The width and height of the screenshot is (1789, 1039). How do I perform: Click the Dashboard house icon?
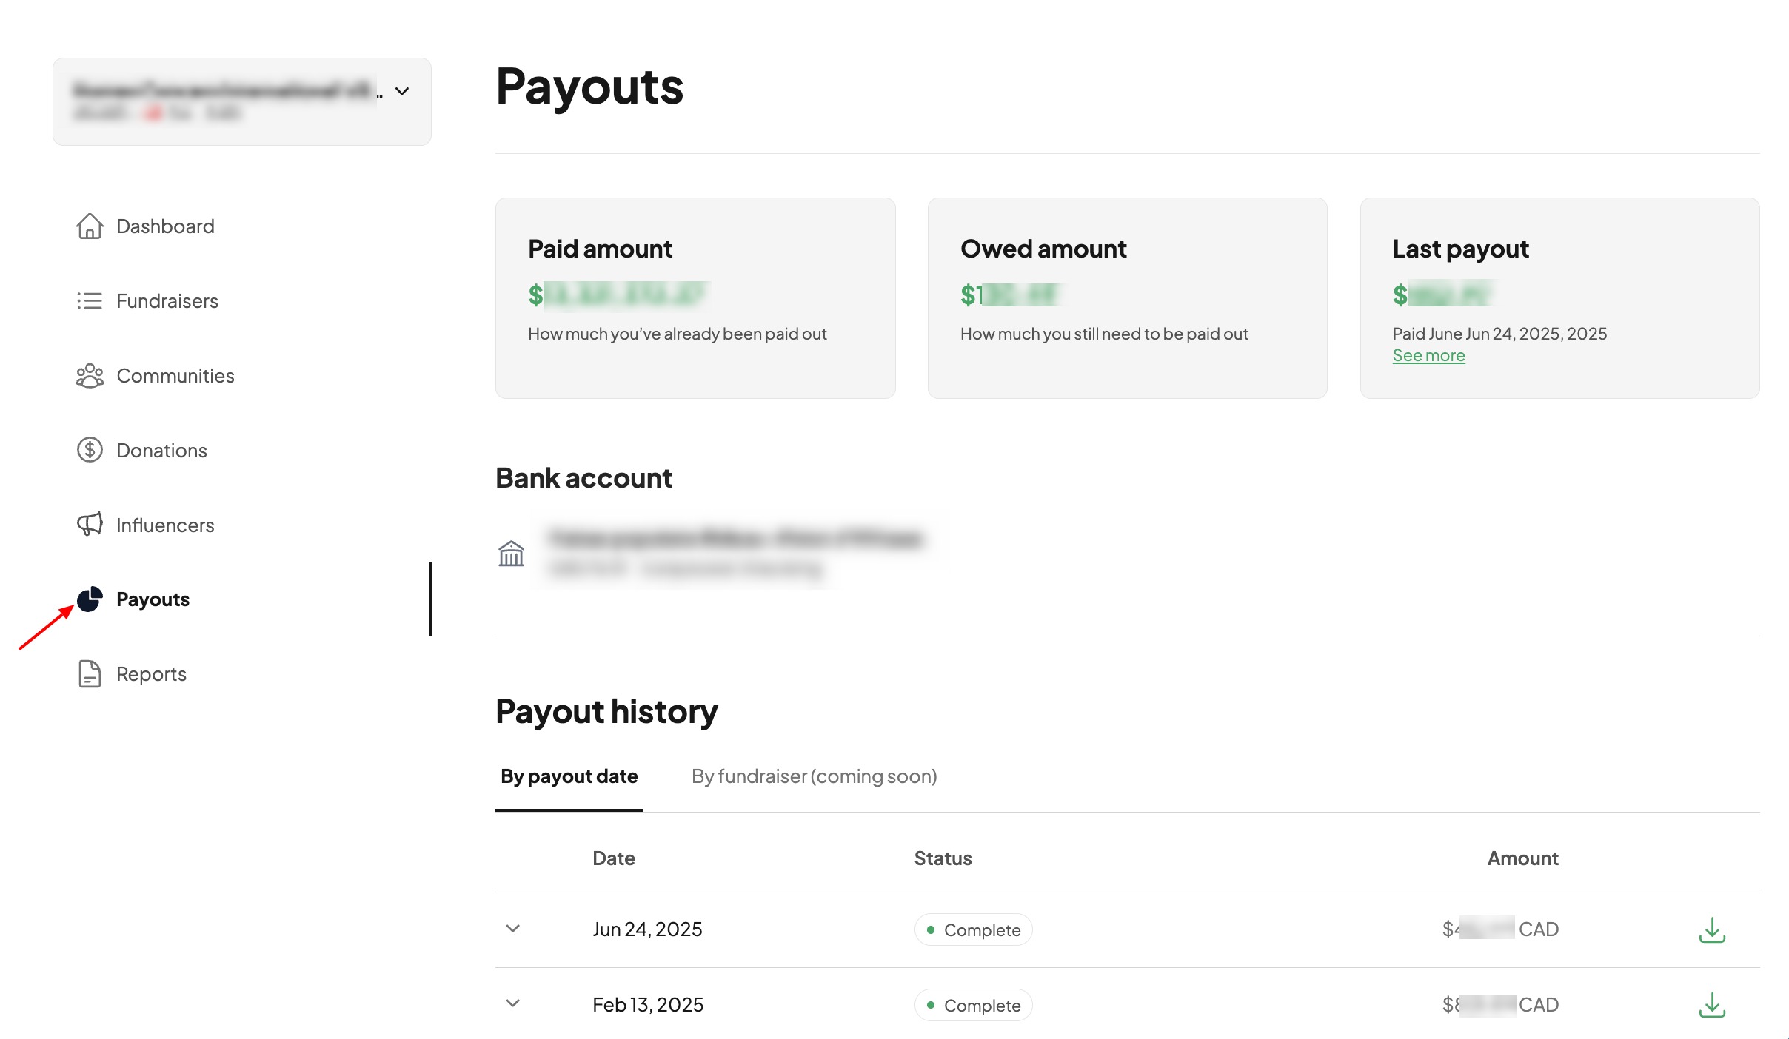(x=90, y=226)
